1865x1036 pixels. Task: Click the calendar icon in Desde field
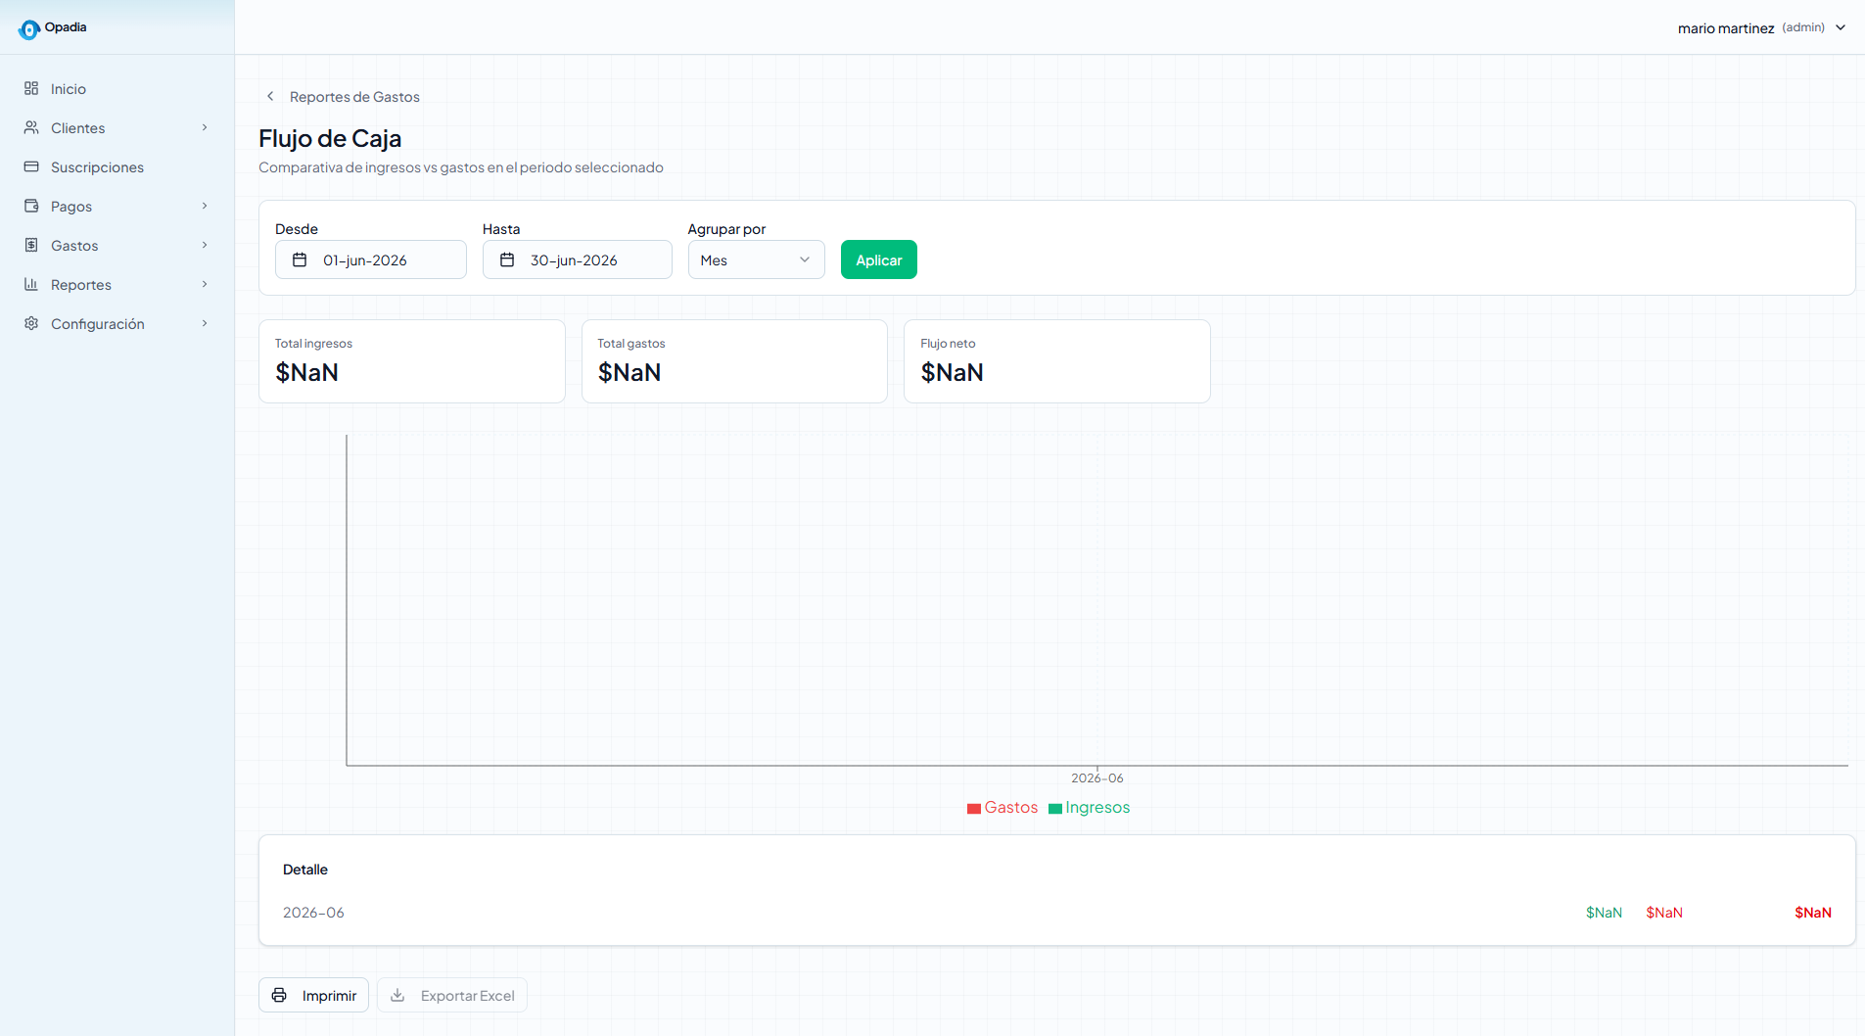click(x=301, y=259)
